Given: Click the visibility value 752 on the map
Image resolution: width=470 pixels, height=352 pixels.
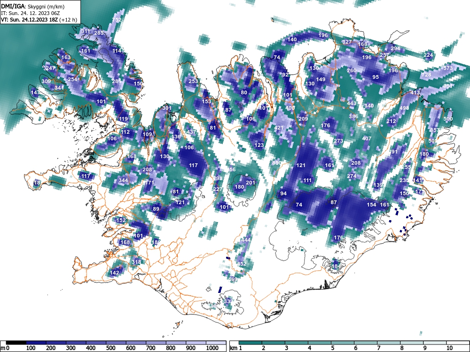Looking at the screenshot, I should point(117,20).
